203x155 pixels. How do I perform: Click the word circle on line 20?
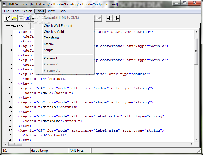coord(49,107)
